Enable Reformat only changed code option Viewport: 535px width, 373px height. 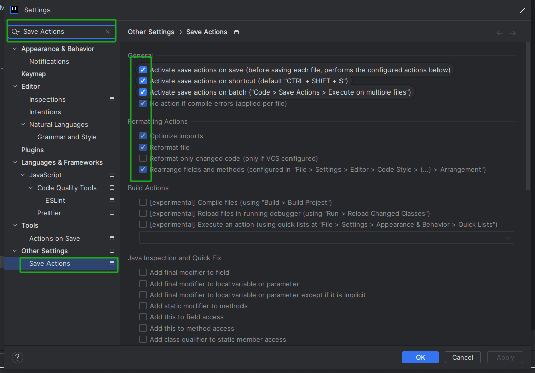[x=143, y=158]
